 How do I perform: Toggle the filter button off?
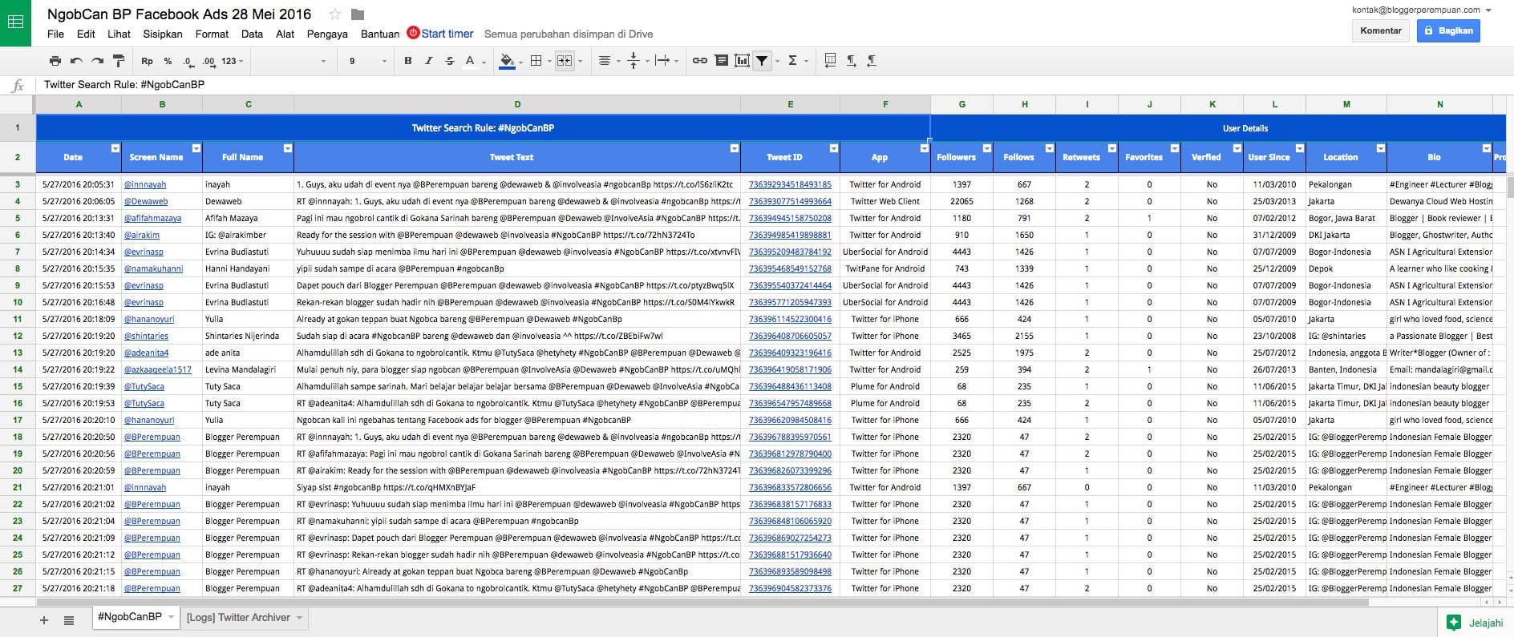click(x=763, y=61)
